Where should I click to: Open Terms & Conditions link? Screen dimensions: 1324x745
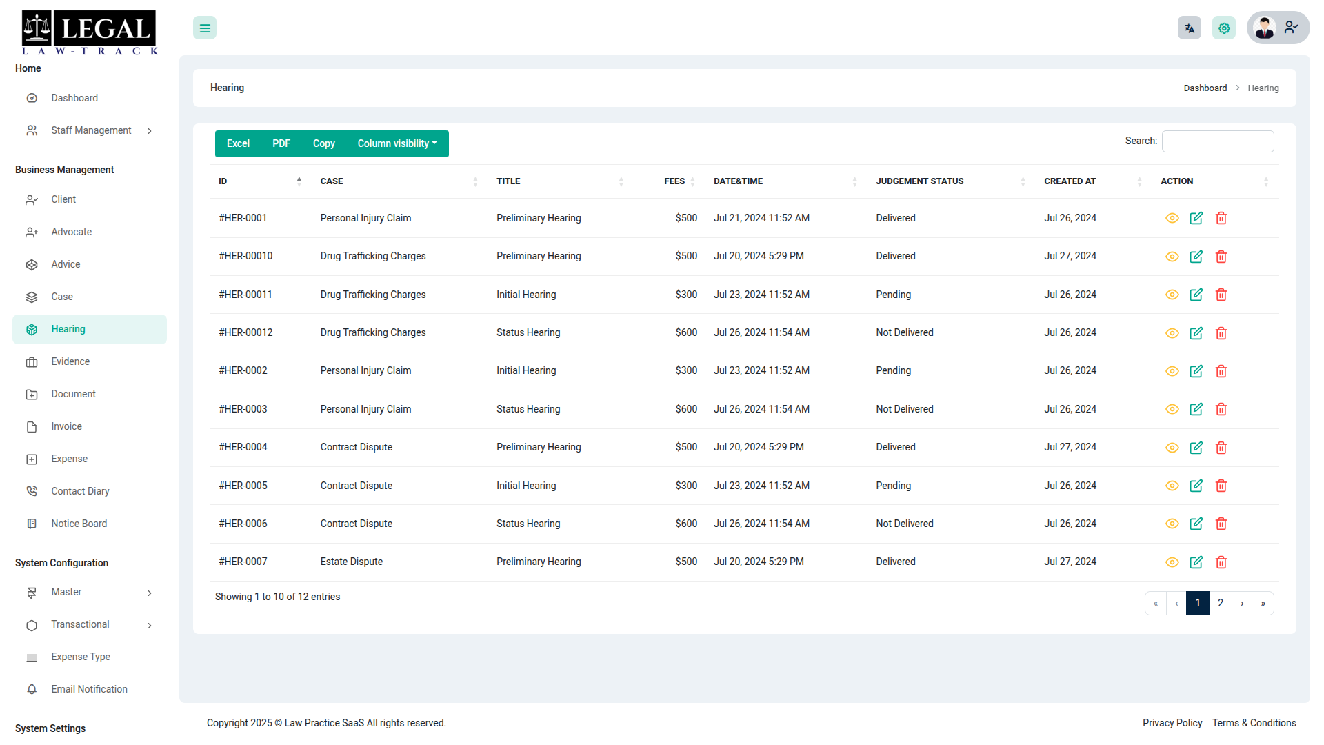coord(1254,723)
